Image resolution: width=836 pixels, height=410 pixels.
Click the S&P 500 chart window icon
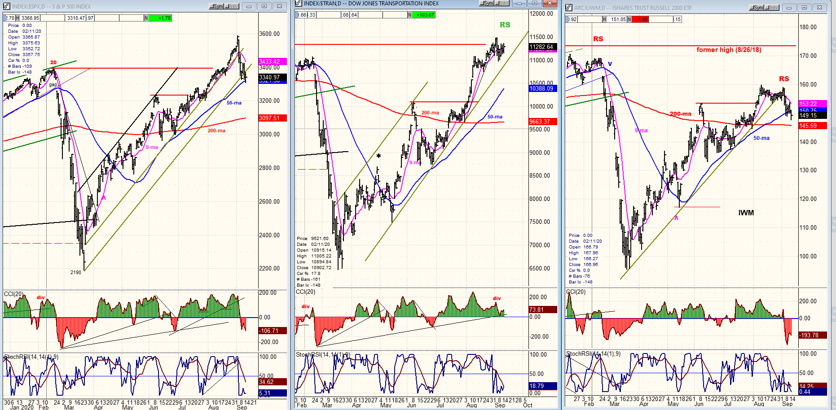(7, 6)
